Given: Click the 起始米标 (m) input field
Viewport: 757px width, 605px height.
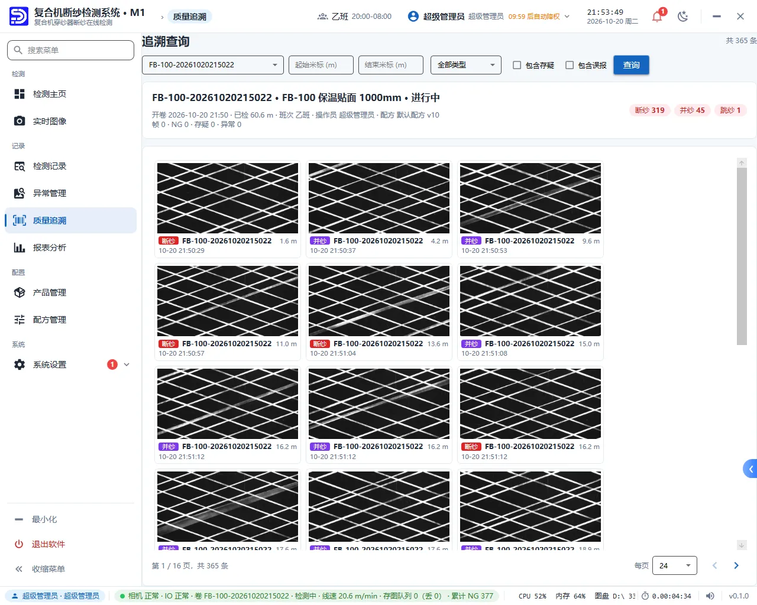Looking at the screenshot, I should (321, 65).
